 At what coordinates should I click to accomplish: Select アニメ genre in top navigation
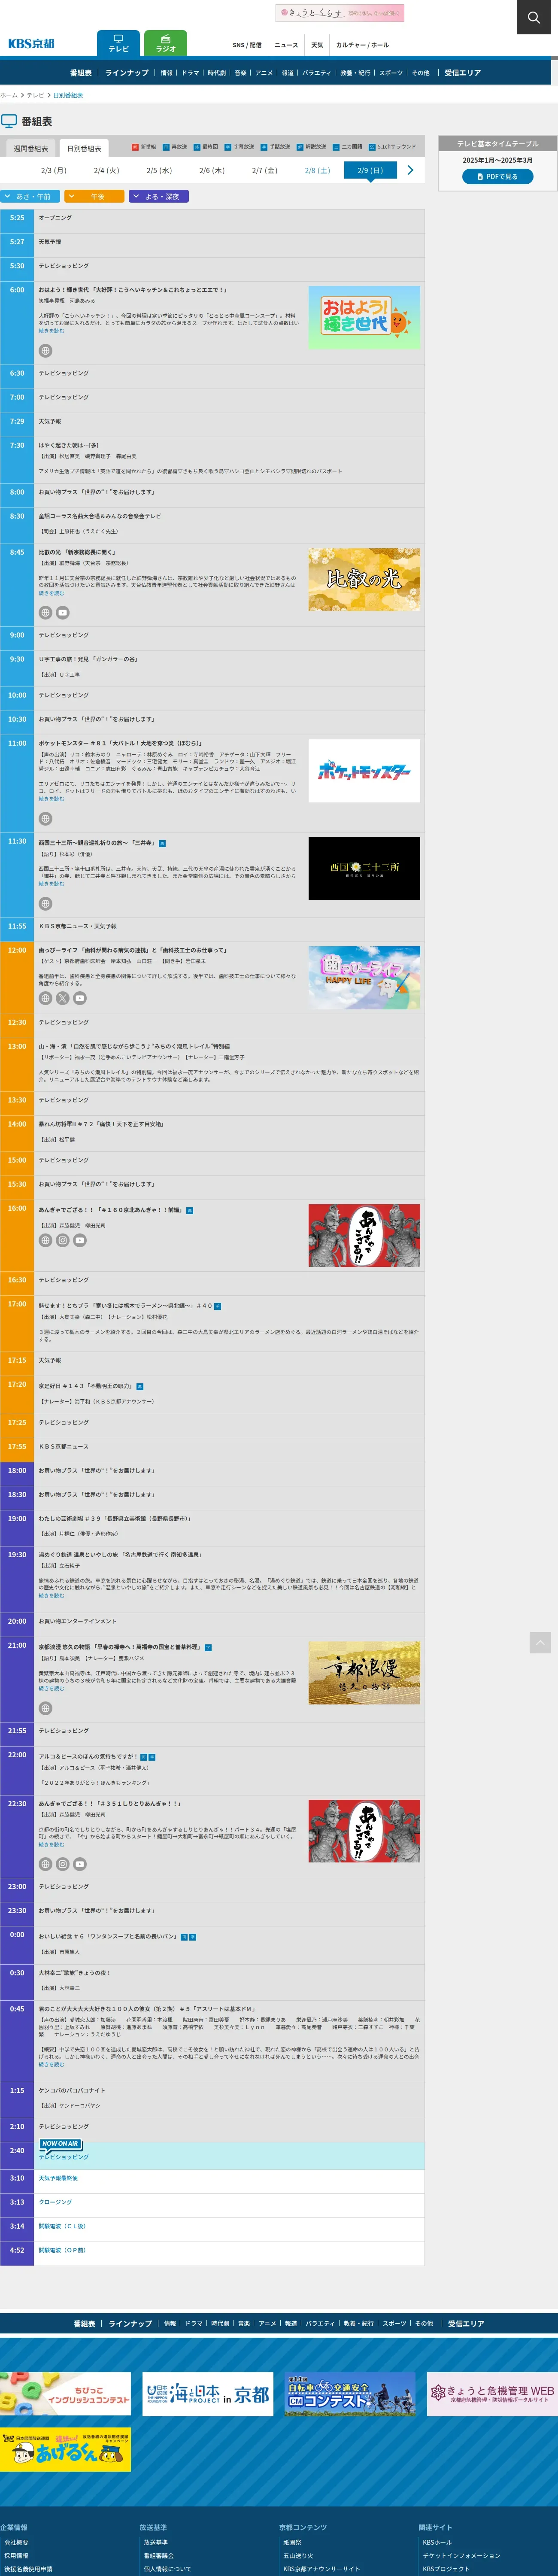click(264, 73)
